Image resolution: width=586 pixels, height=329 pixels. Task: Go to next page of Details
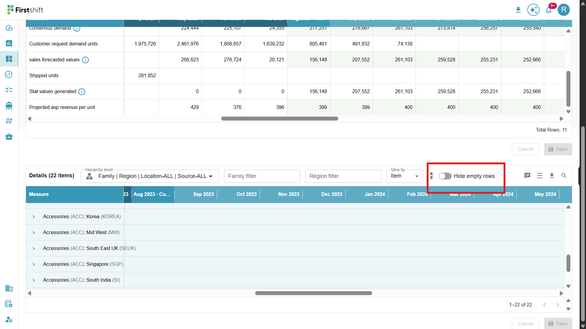(x=558, y=305)
